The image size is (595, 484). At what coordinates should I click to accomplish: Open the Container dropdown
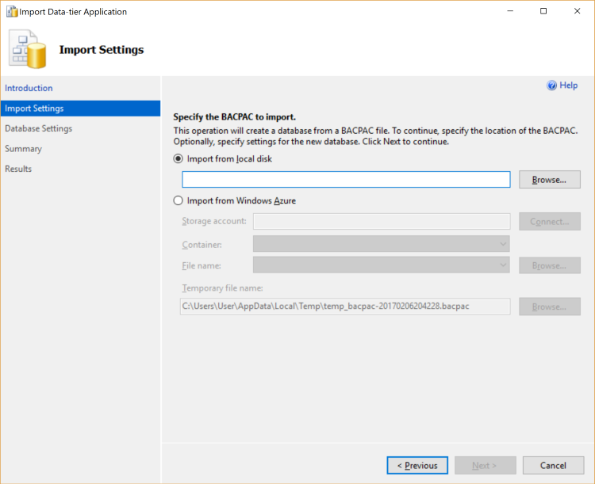(381, 244)
